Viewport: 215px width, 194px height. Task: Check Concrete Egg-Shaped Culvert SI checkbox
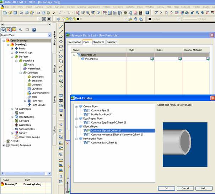pyautogui.click(x=89, y=122)
